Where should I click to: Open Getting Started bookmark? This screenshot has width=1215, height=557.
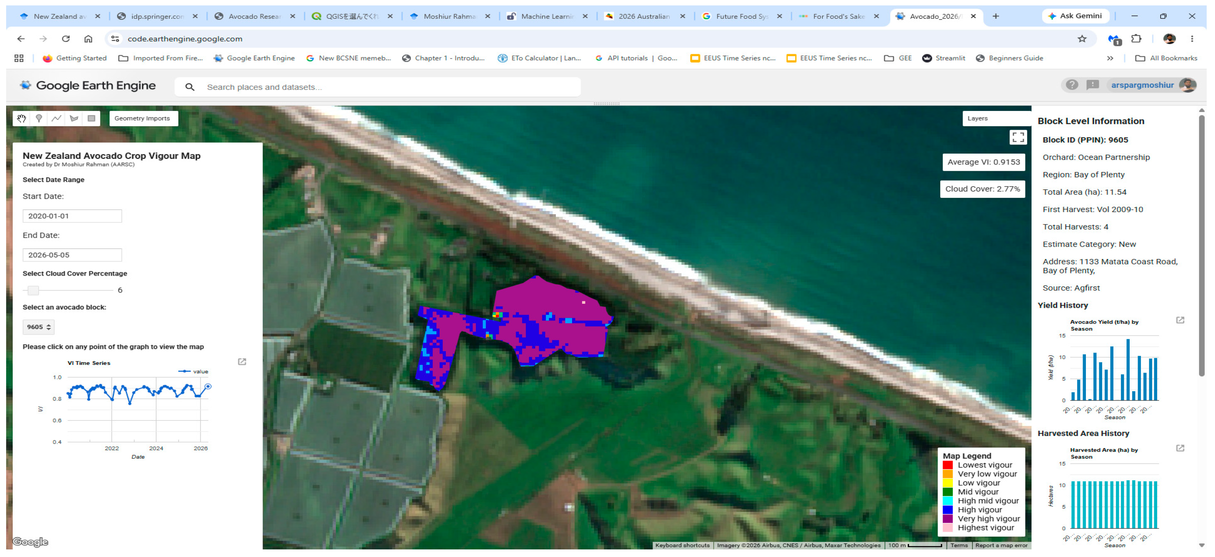click(74, 59)
